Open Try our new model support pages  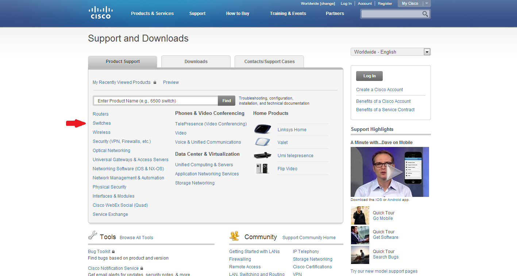pos(384,271)
